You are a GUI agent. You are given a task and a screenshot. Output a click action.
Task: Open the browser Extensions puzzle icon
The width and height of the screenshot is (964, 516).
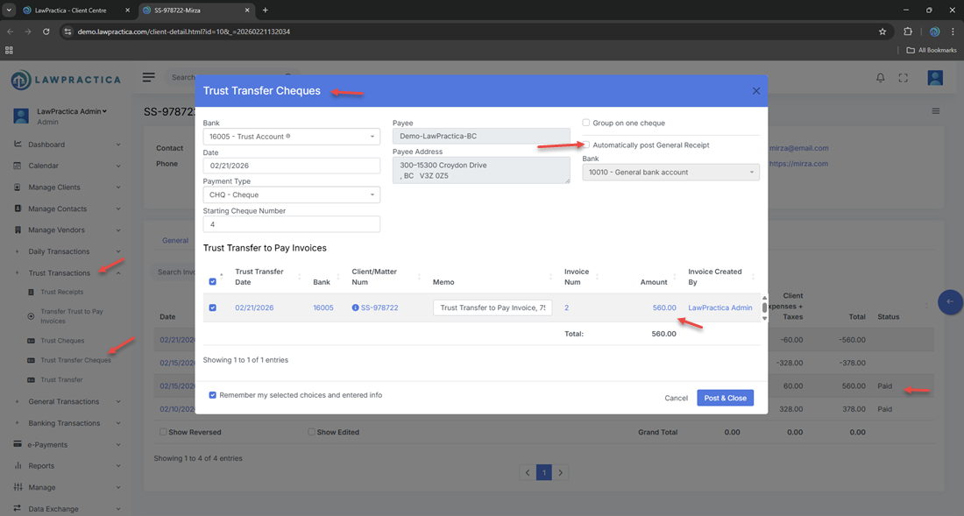(x=908, y=32)
